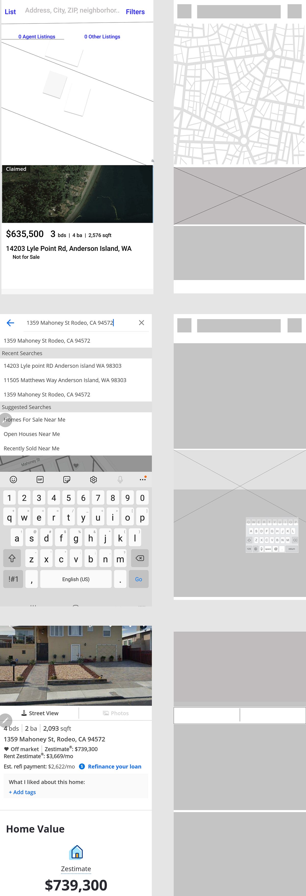Open the Claimed aerial property photo

click(77, 194)
